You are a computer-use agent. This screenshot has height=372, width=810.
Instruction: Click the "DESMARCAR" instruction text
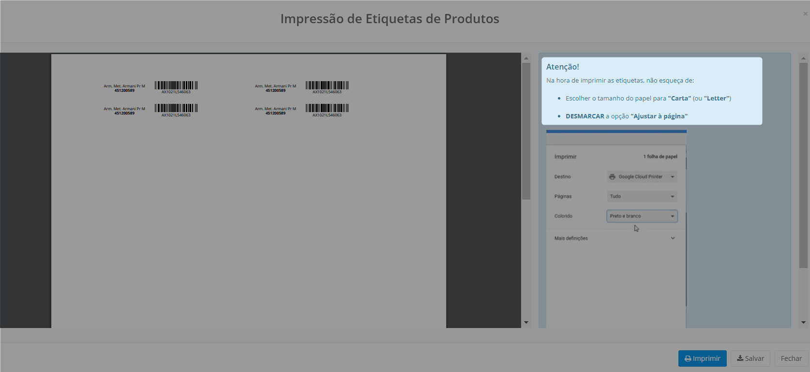(585, 116)
